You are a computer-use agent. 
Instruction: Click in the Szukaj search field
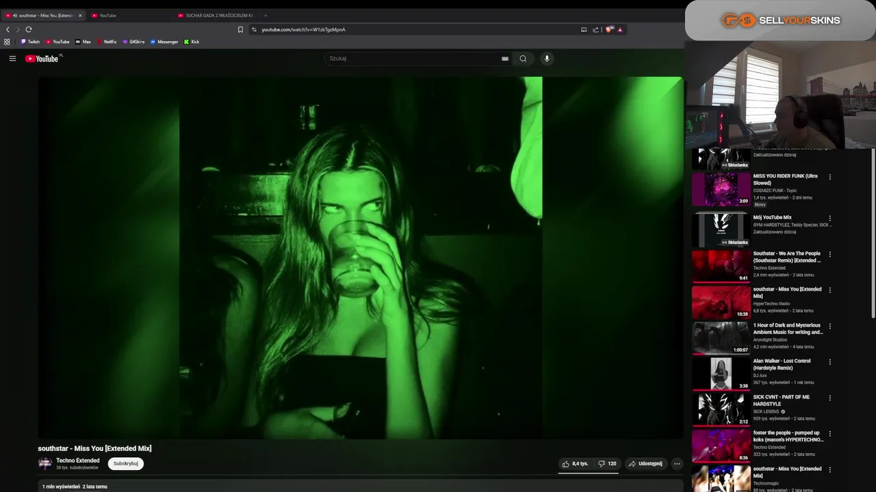pos(414,59)
